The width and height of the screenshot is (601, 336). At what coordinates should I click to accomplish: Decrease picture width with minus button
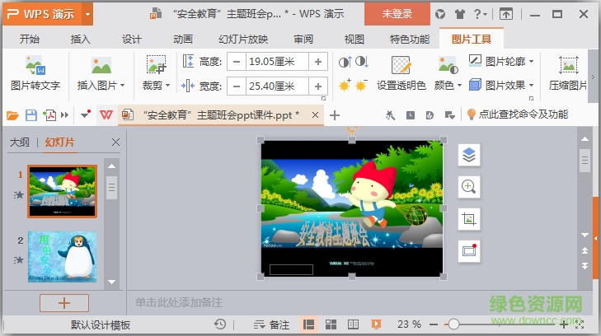coord(237,86)
